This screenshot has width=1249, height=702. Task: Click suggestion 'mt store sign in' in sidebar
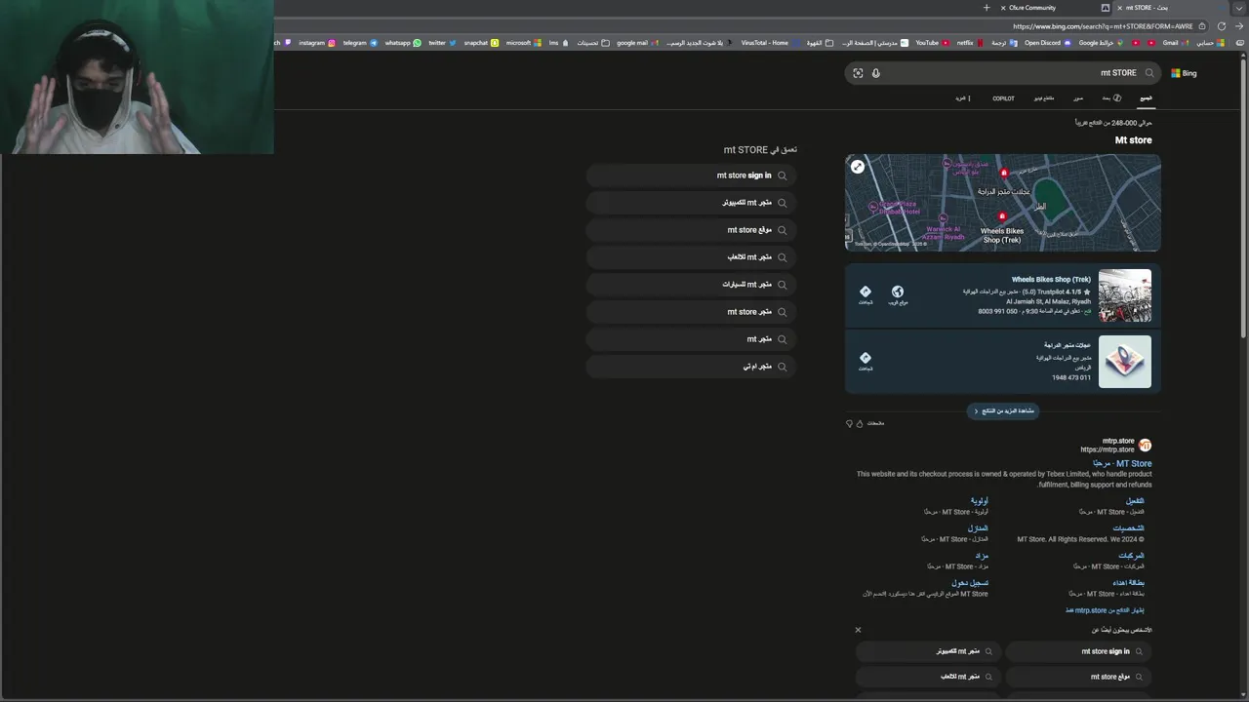click(x=692, y=175)
